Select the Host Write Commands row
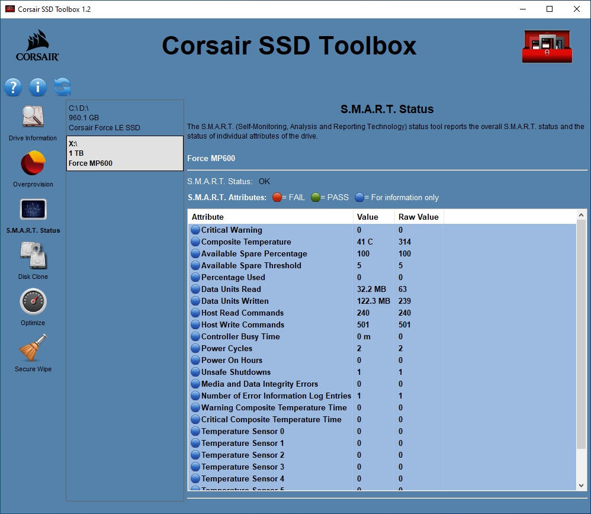591x514 pixels. coord(382,325)
